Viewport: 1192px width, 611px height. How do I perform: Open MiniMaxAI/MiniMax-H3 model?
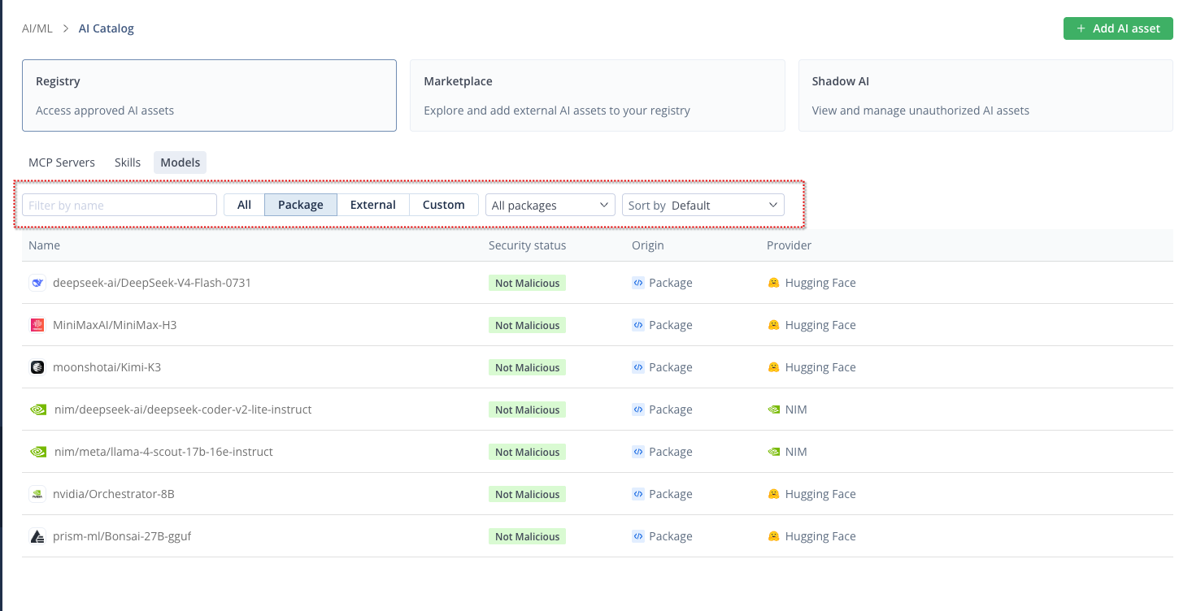click(115, 325)
